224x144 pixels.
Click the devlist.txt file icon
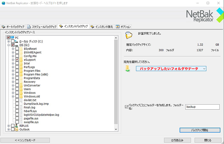click(21, 100)
